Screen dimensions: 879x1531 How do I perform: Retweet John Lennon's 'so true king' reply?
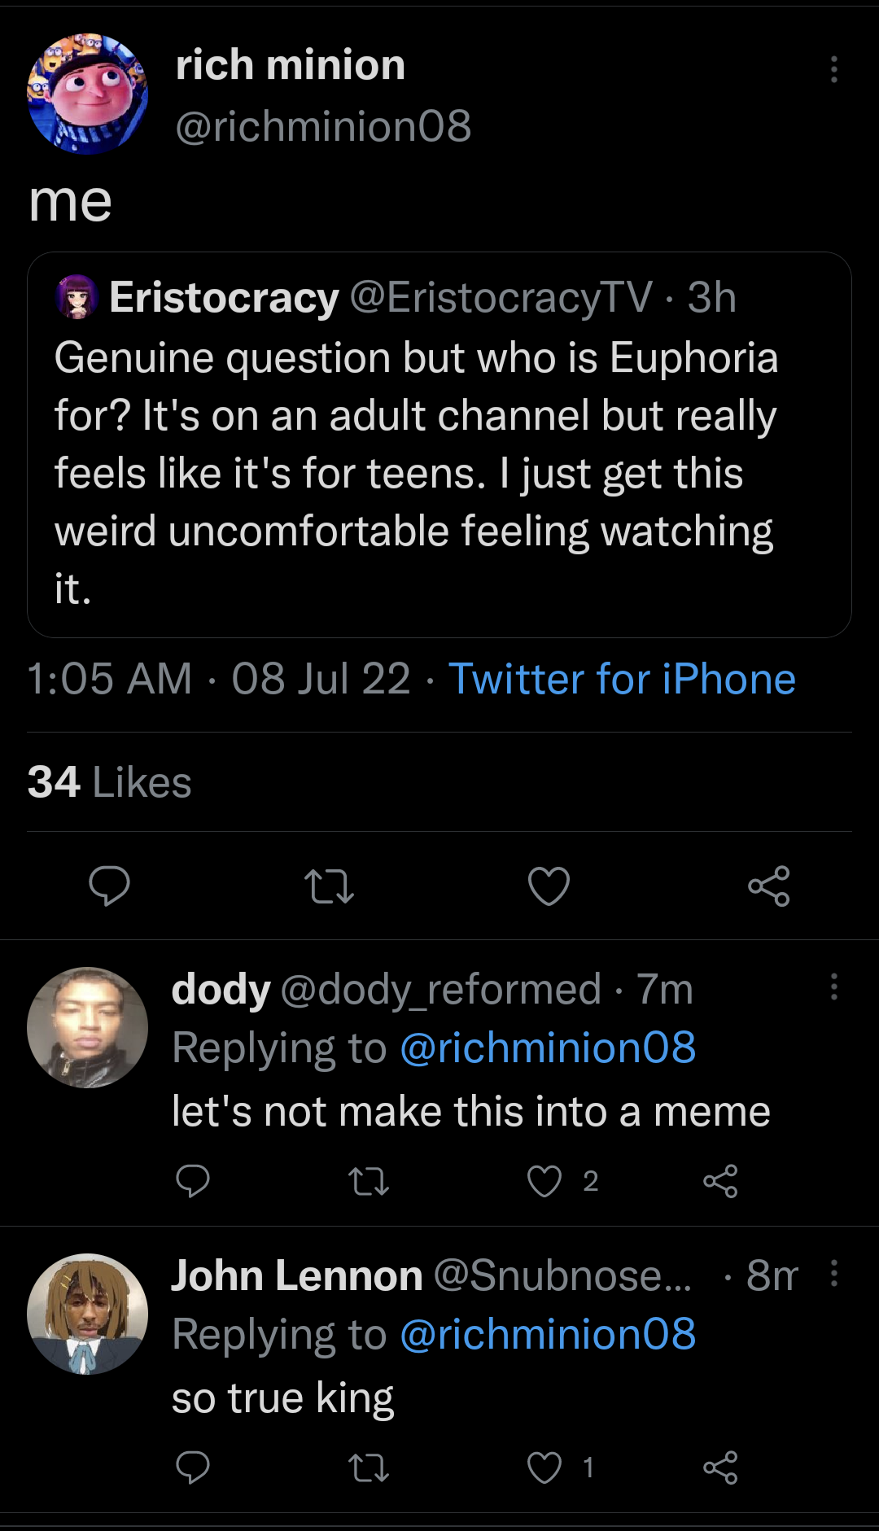point(369,1468)
